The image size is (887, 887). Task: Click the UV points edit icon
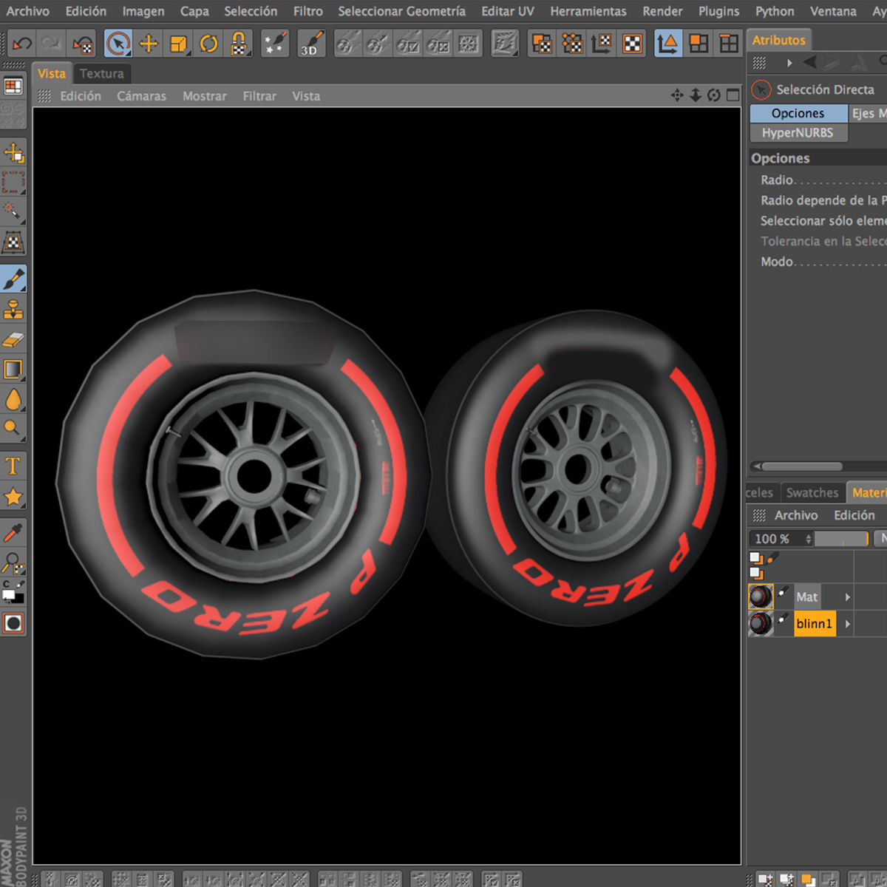tap(572, 44)
